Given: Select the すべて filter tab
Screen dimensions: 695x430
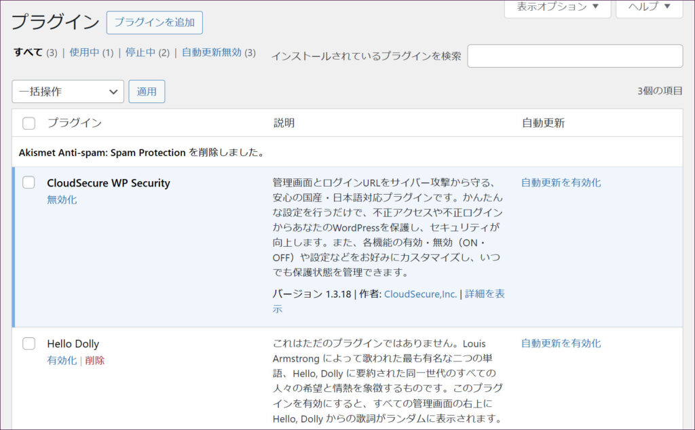Looking at the screenshot, I should (28, 52).
